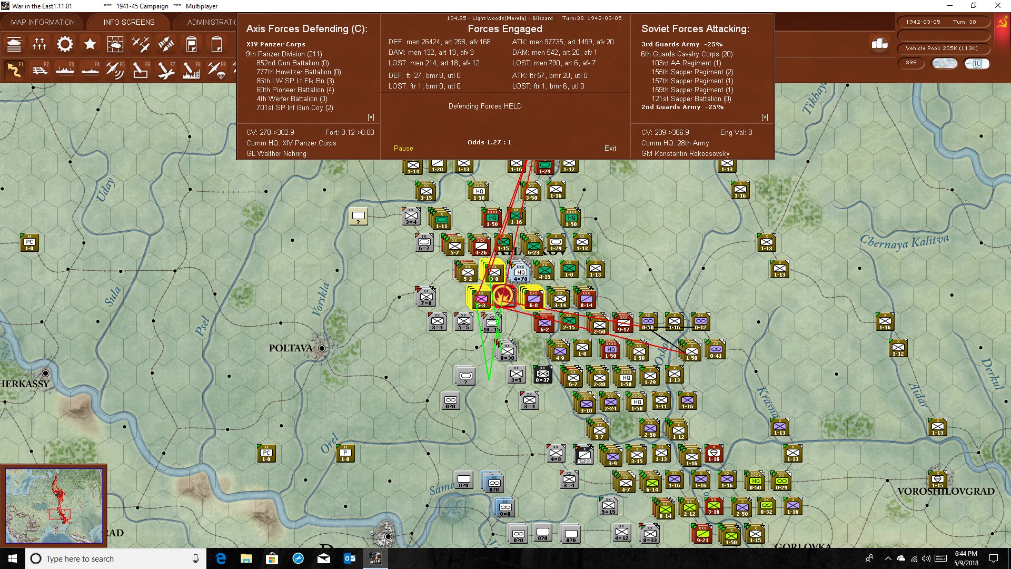The width and height of the screenshot is (1011, 569).
Task: Switch to the Info Screens tab
Action: (x=129, y=22)
